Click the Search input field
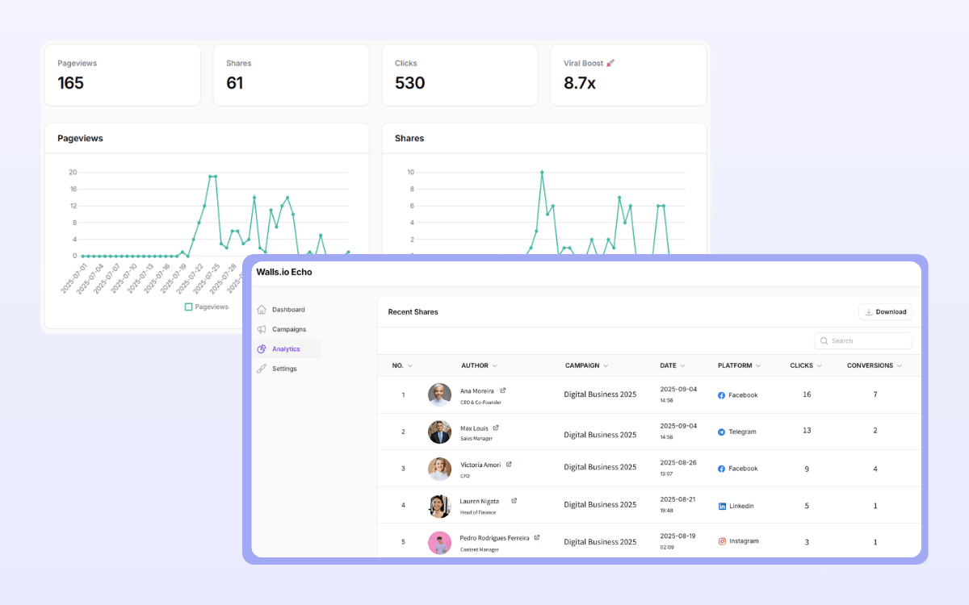 coord(863,341)
